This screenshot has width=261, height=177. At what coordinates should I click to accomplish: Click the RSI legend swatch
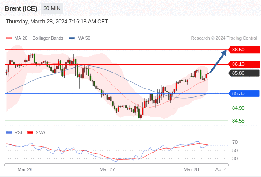[9, 133]
